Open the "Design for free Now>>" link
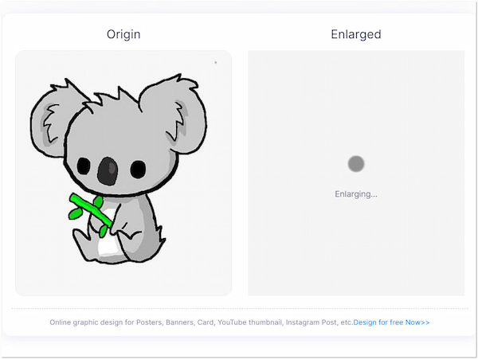 (x=391, y=322)
